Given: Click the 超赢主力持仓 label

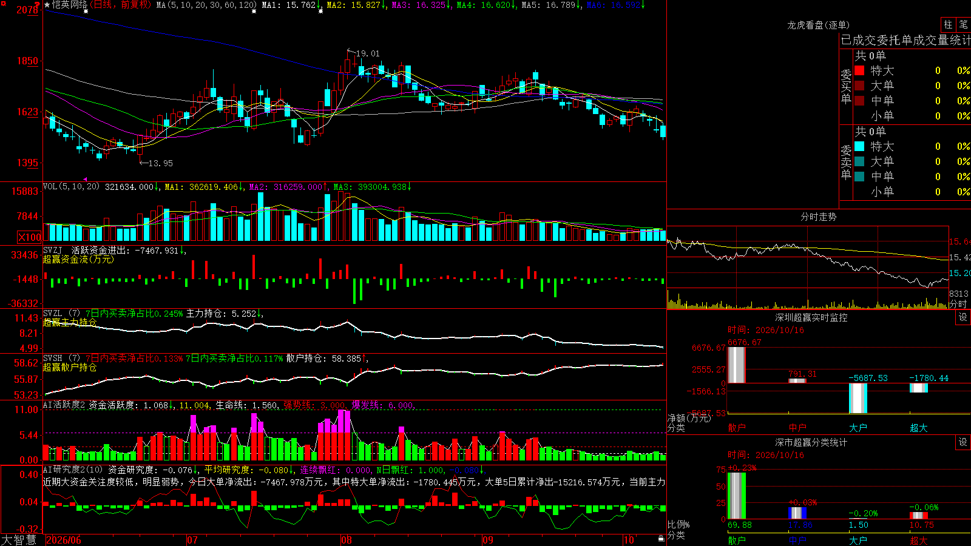Looking at the screenshot, I should [70, 322].
